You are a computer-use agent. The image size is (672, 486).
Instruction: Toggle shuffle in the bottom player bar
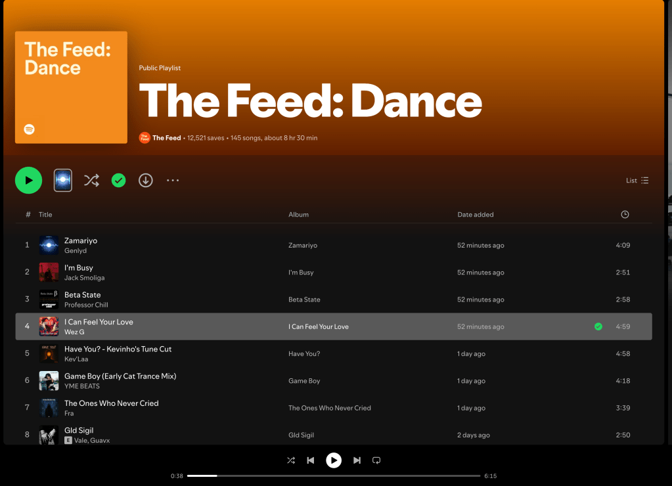coord(291,460)
